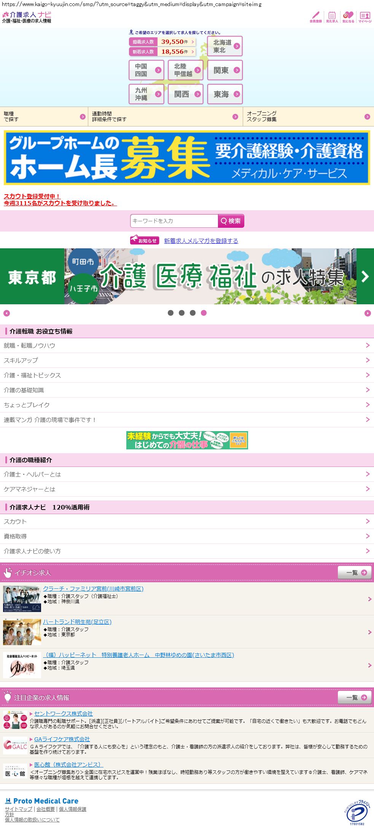Go to マイページ profile icon
This screenshot has height=831, width=374.
point(365,17)
